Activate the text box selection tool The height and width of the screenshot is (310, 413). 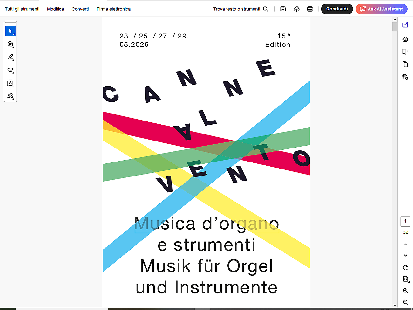coord(10,83)
